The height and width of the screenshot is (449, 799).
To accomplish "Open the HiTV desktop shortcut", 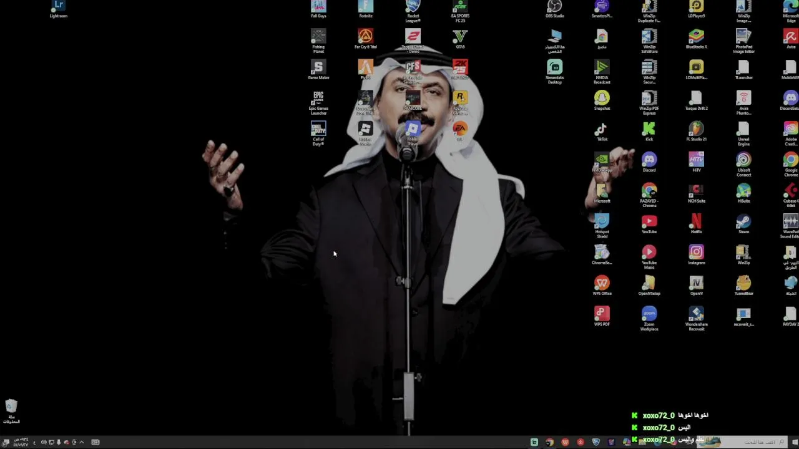I will 696,162.
